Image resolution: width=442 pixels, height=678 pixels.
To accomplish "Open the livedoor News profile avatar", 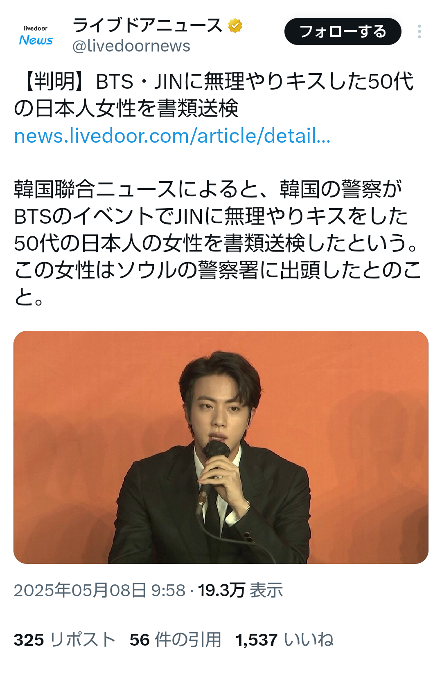I will tap(36, 35).
